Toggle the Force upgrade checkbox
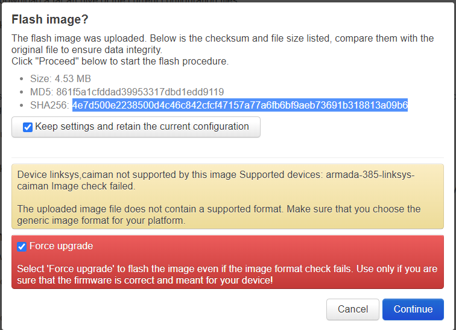456x330 pixels. click(x=22, y=247)
